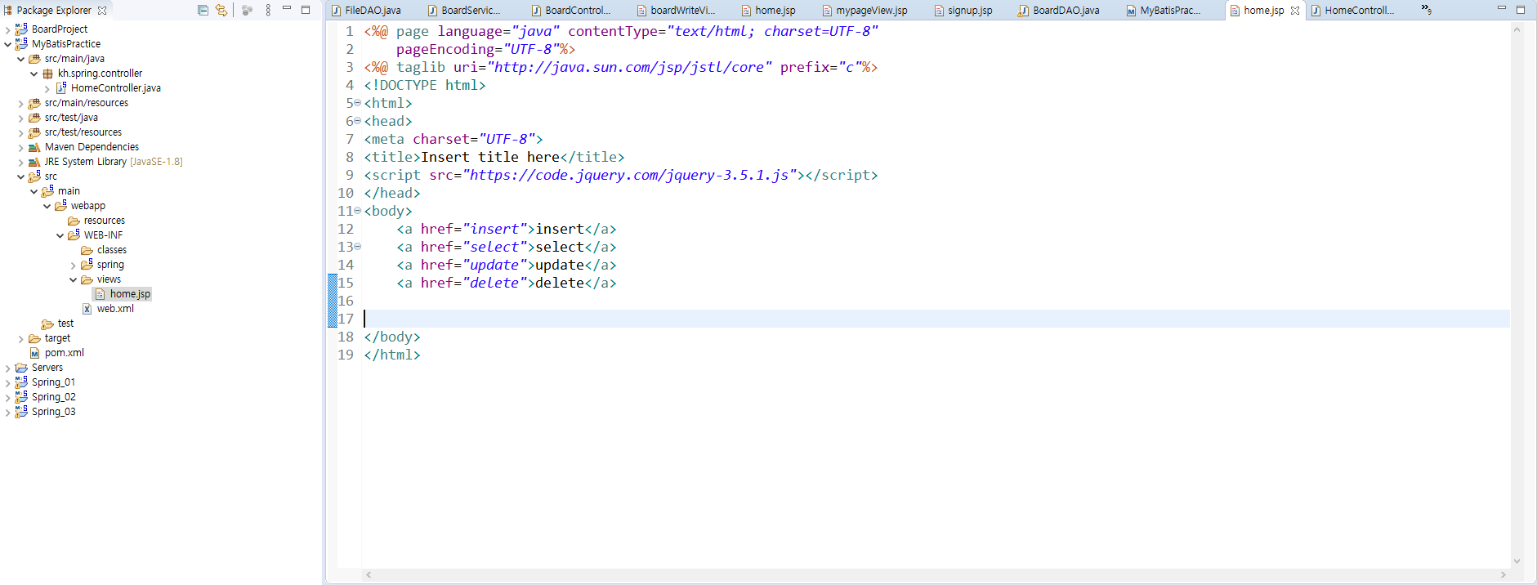Switch to the BoardServic... editor tab
This screenshot has height=585, width=1537.
click(464, 11)
